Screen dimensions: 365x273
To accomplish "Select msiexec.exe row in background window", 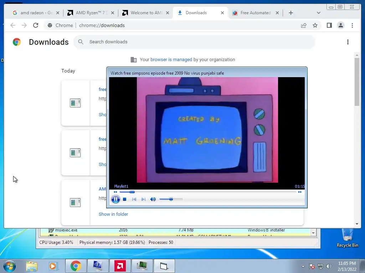I will click(175, 230).
